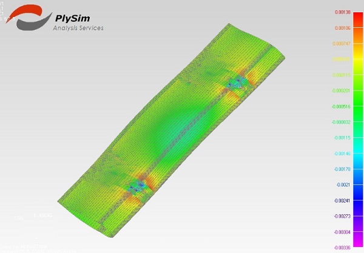Click the 1.666 value text at lower left
Screen dimensions: 364x253
click(42, 216)
